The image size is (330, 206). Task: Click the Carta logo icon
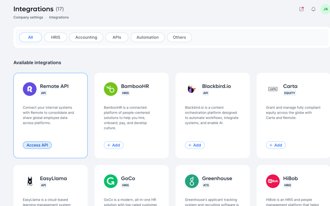point(273,89)
